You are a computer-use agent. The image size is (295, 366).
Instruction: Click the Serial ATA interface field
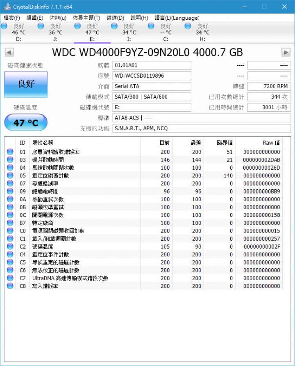coord(152,86)
